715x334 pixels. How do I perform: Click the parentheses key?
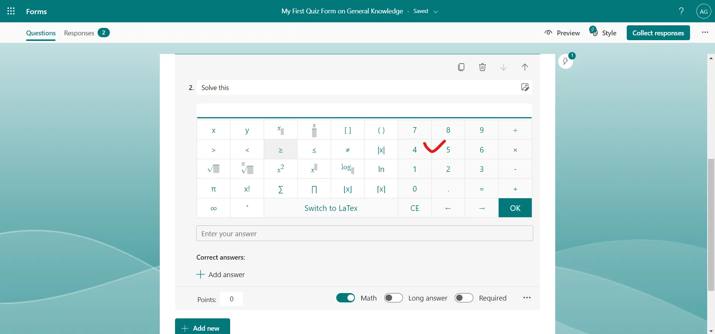[x=381, y=130]
